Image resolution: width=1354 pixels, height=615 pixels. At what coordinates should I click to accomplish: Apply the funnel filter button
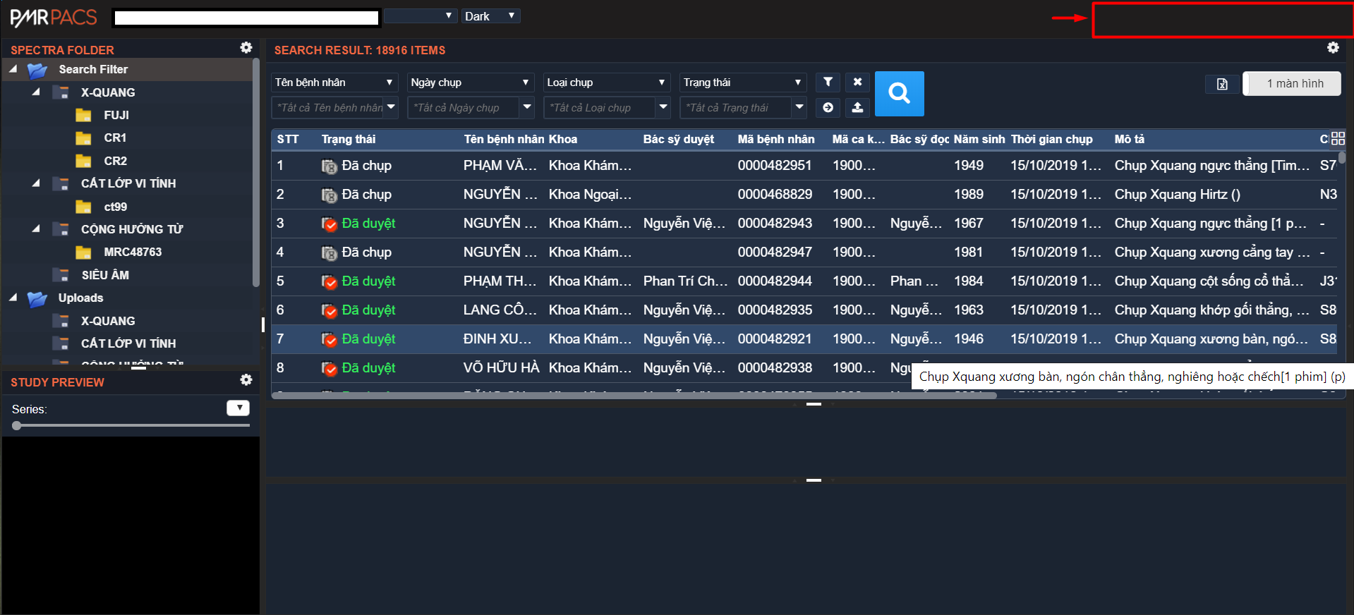[x=828, y=83]
